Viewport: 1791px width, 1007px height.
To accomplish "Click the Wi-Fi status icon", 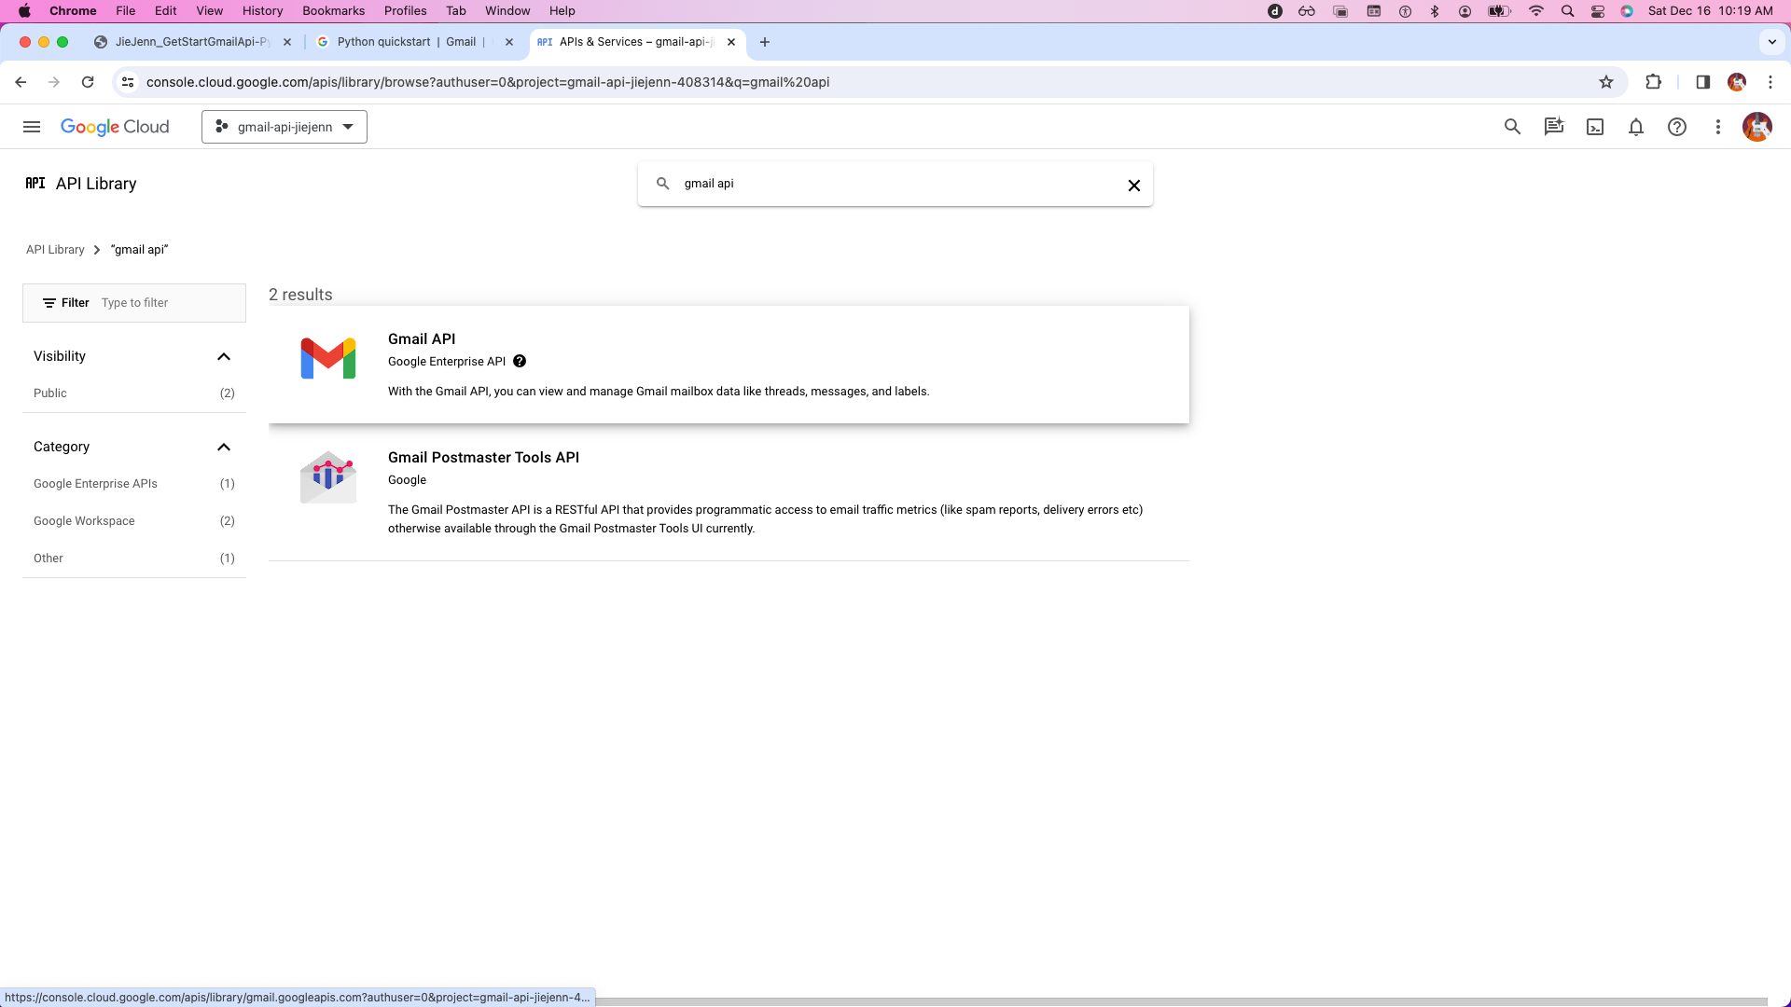I will click(x=1535, y=11).
